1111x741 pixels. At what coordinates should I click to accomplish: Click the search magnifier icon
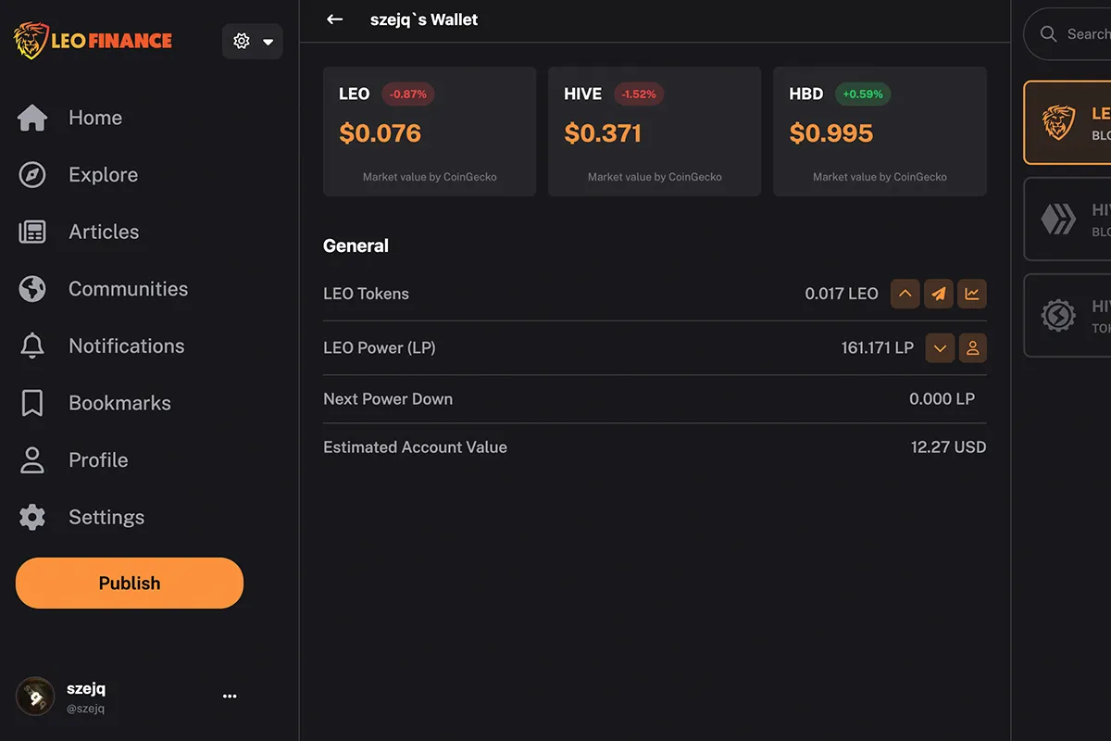click(x=1048, y=34)
